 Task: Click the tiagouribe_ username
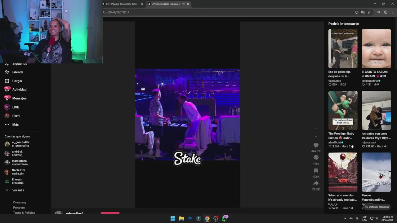point(335,81)
